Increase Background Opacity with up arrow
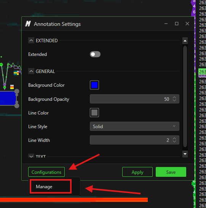The width and height of the screenshot is (206, 208). pos(174,97)
